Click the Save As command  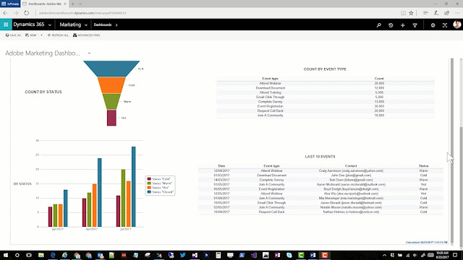(13, 35)
